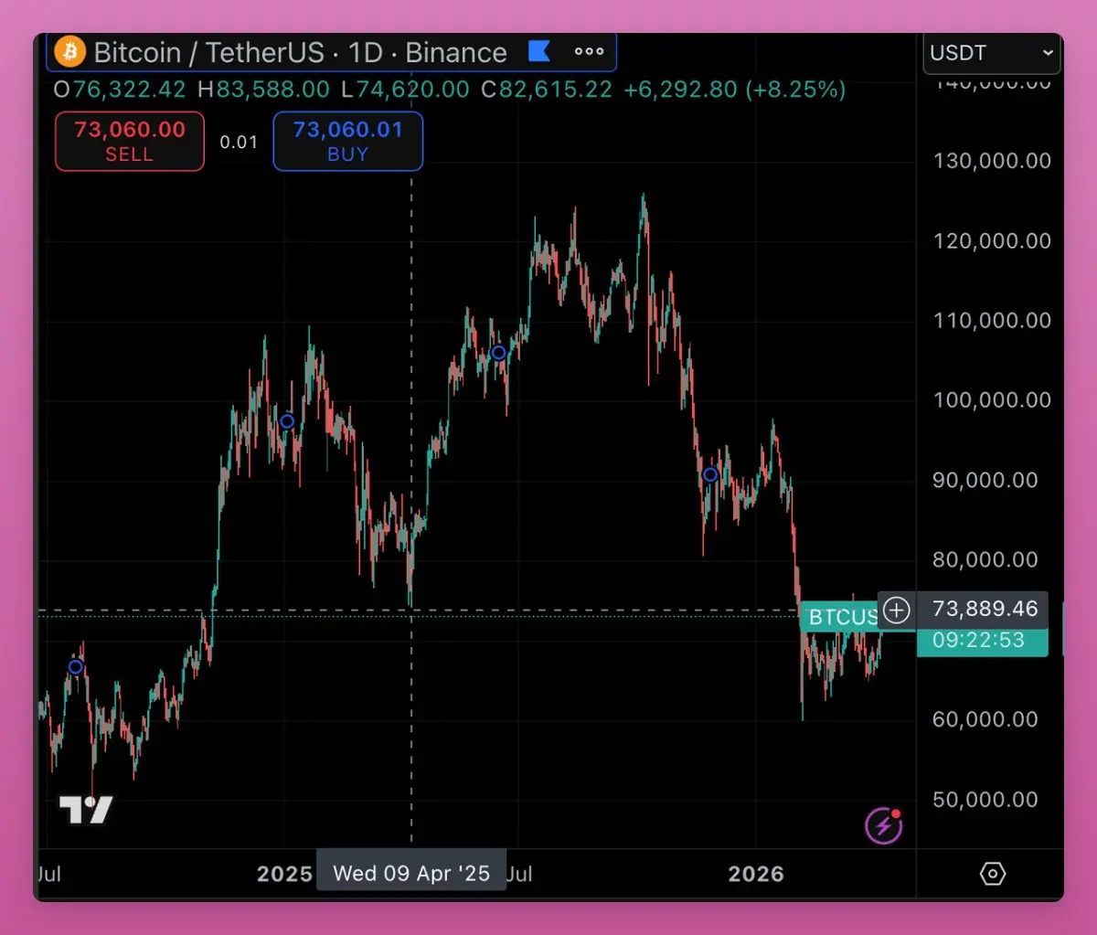Click the 73,889.46 crosshair price label
This screenshot has height=935, width=1097.
[985, 609]
